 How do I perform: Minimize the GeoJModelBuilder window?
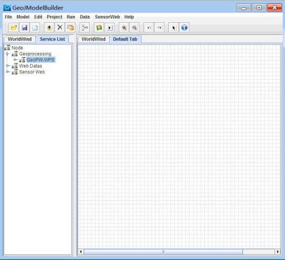(243, 8)
